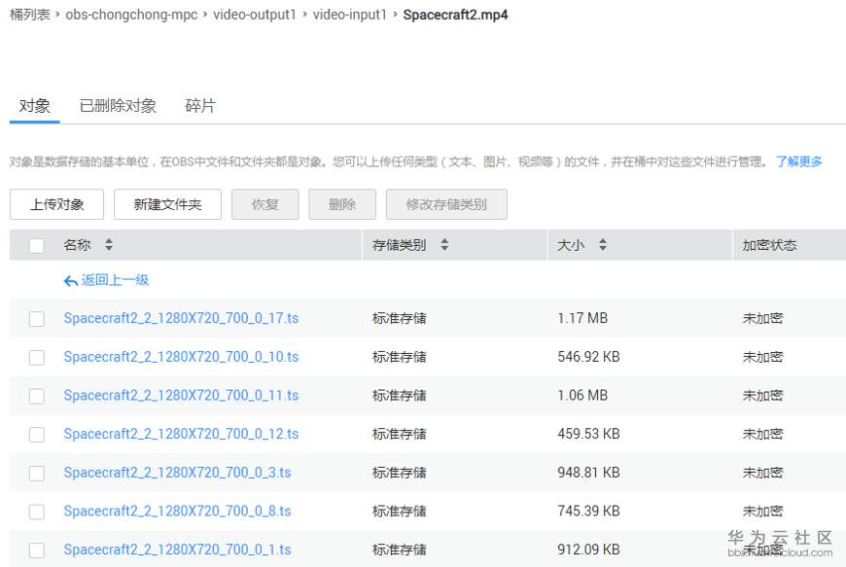This screenshot has width=846, height=567.
Task: Click the 上传对象 button
Action: [x=56, y=204]
